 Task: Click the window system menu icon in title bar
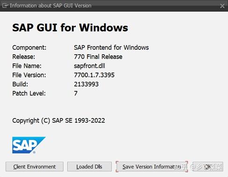click(5, 6)
